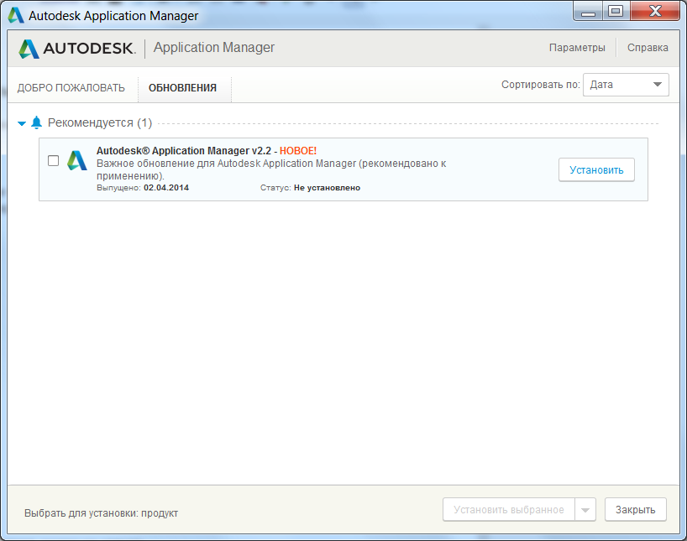Click the Autodesk Application Manager v2.2 title
This screenshot has height=541, width=687.
coord(184,151)
